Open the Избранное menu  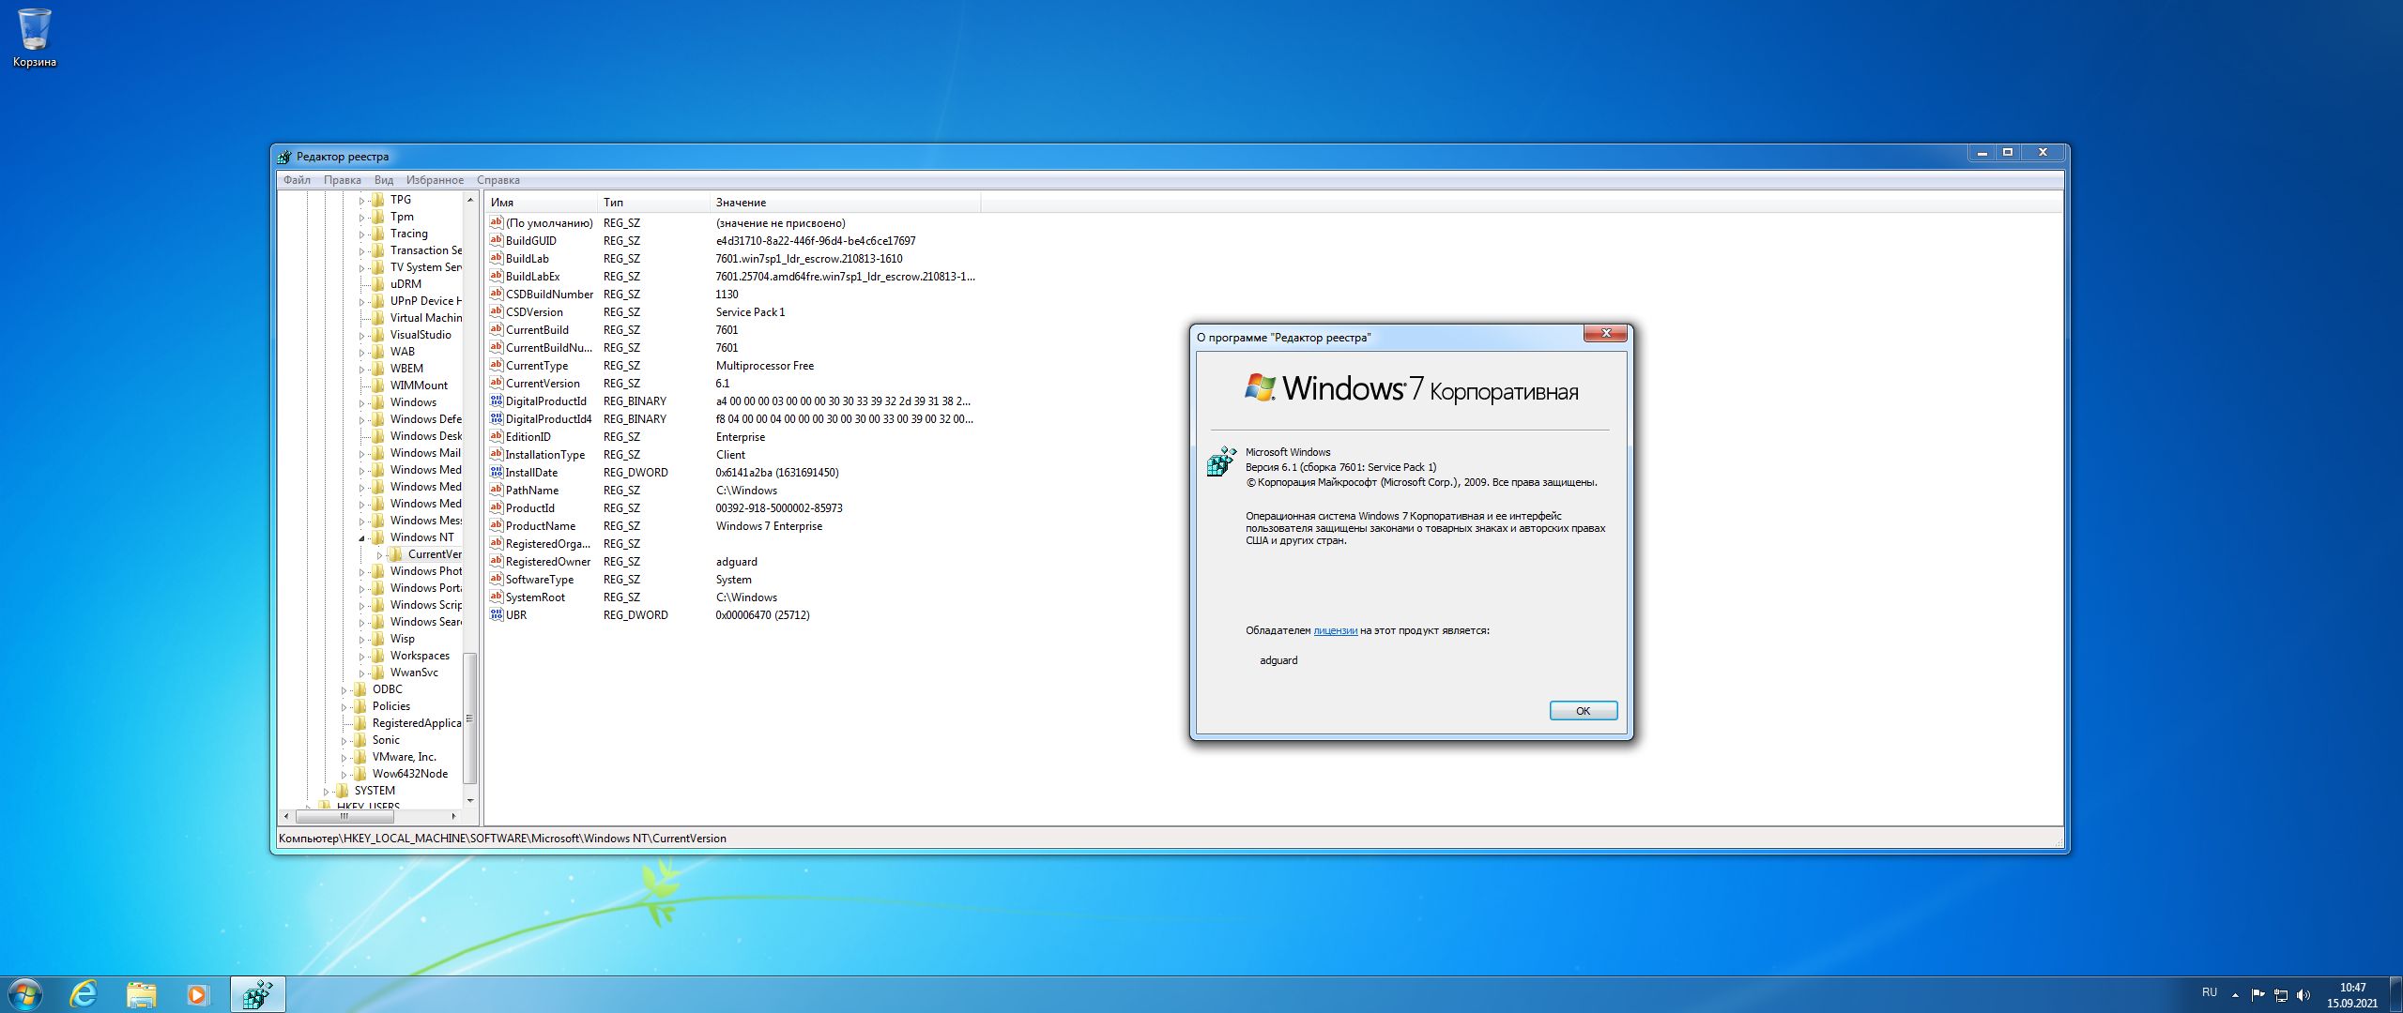click(435, 180)
